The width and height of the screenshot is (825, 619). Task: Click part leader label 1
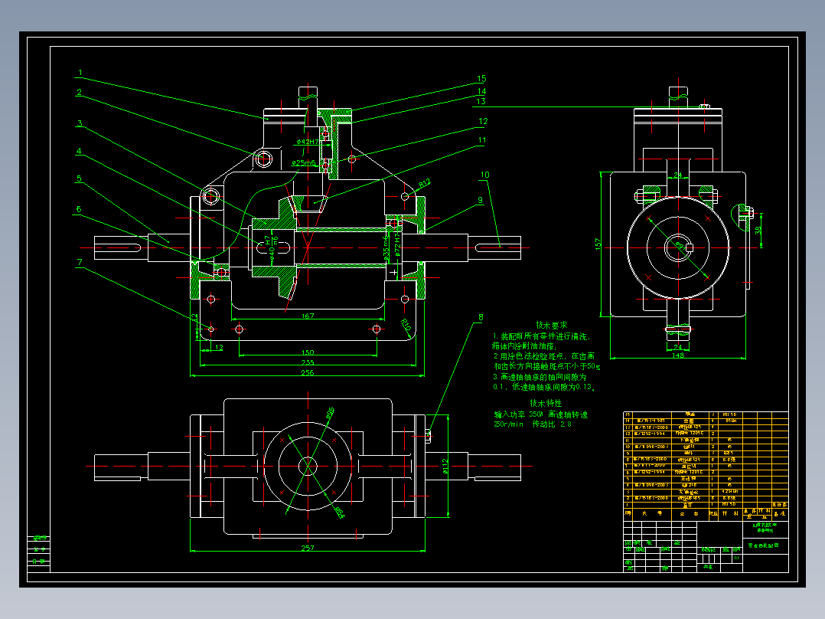coord(80,73)
